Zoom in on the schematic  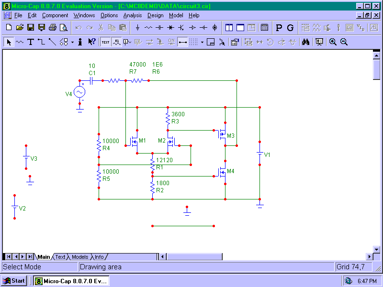coord(333,42)
